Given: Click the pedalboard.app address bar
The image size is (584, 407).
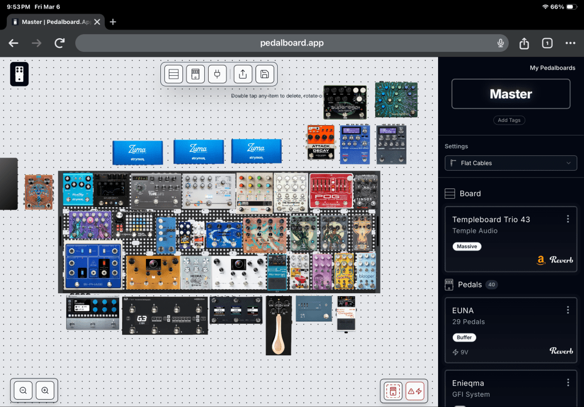Looking at the screenshot, I should 291,43.
